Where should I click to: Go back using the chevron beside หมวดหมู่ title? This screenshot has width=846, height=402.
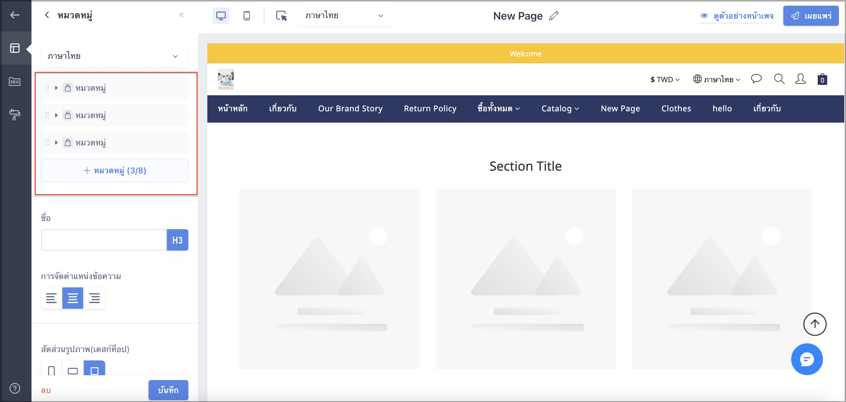tap(47, 15)
